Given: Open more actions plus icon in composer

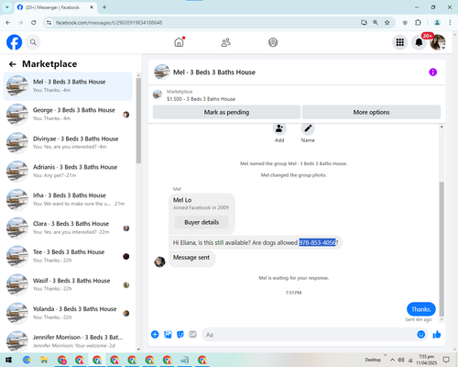Looking at the screenshot, I should pyautogui.click(x=155, y=334).
